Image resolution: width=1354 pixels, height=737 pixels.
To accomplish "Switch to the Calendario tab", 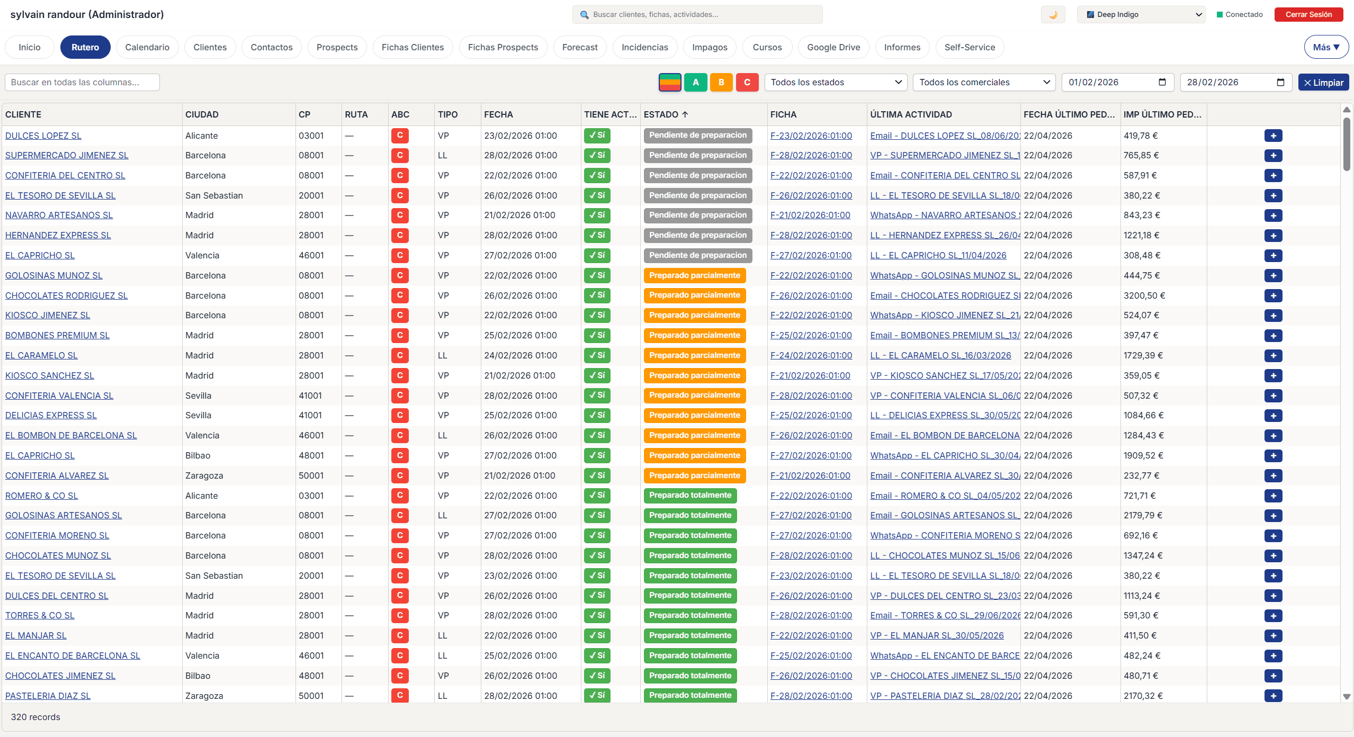I will coord(147,47).
